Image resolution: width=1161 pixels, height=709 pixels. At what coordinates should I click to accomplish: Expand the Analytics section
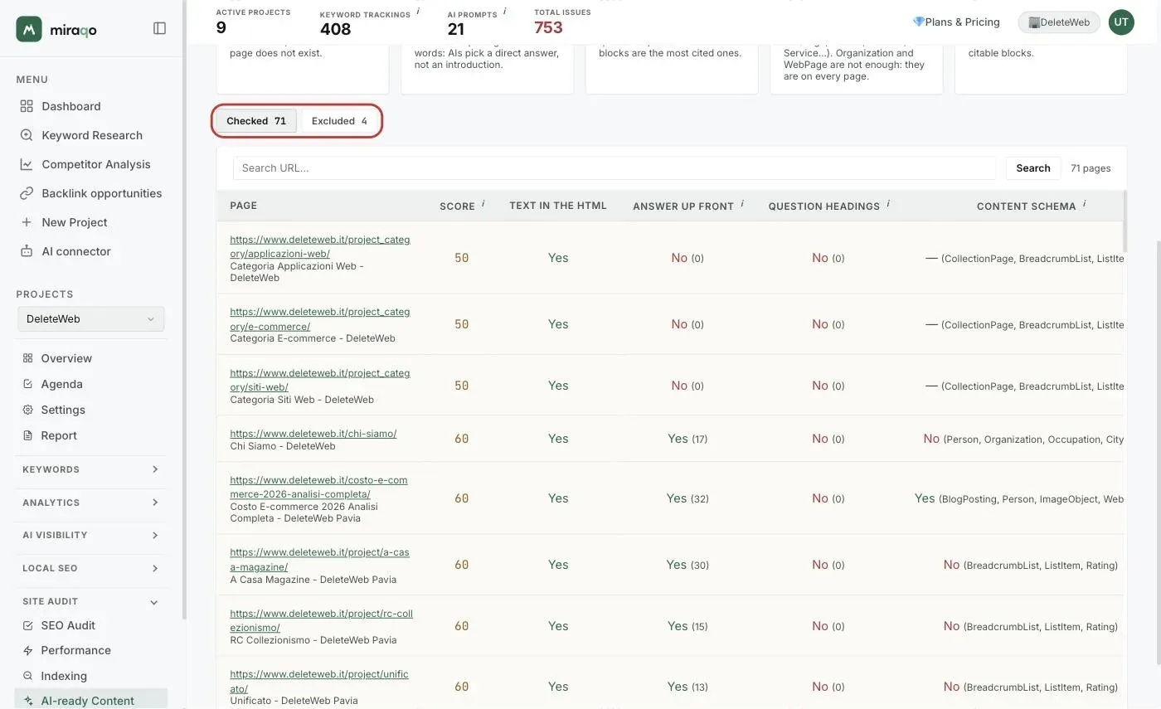coord(91,503)
